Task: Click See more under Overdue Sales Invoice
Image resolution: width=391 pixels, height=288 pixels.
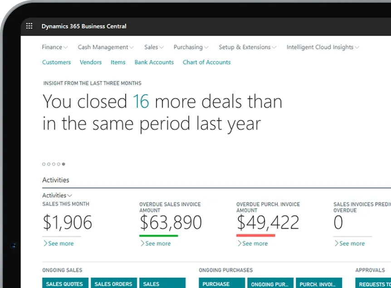Action: tap(156, 244)
